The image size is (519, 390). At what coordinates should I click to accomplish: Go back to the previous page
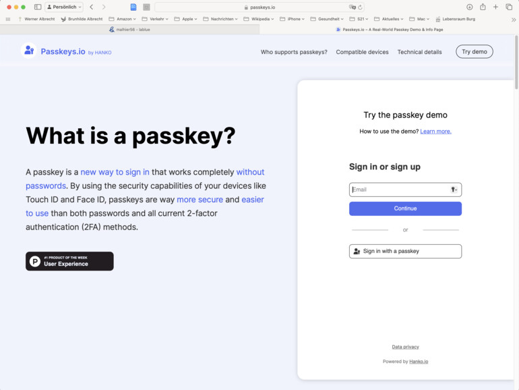pos(91,7)
